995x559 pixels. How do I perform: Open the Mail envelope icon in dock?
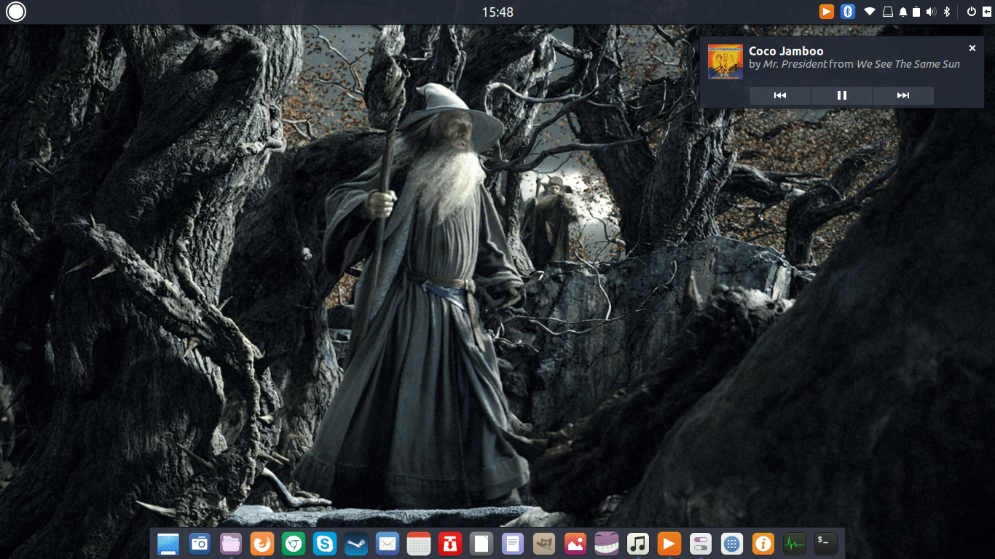(x=388, y=544)
